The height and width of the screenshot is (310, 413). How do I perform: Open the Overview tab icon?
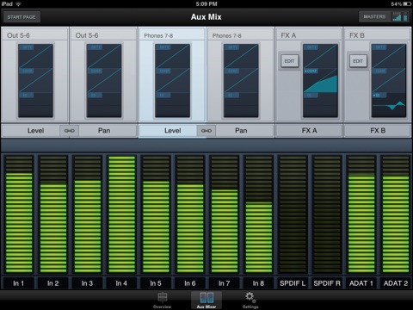[163, 301]
